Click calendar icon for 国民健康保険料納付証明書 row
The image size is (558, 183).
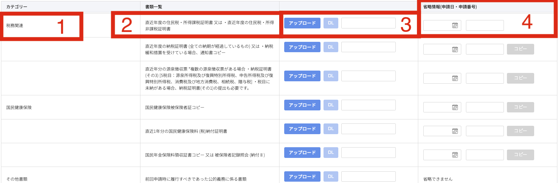click(455, 131)
